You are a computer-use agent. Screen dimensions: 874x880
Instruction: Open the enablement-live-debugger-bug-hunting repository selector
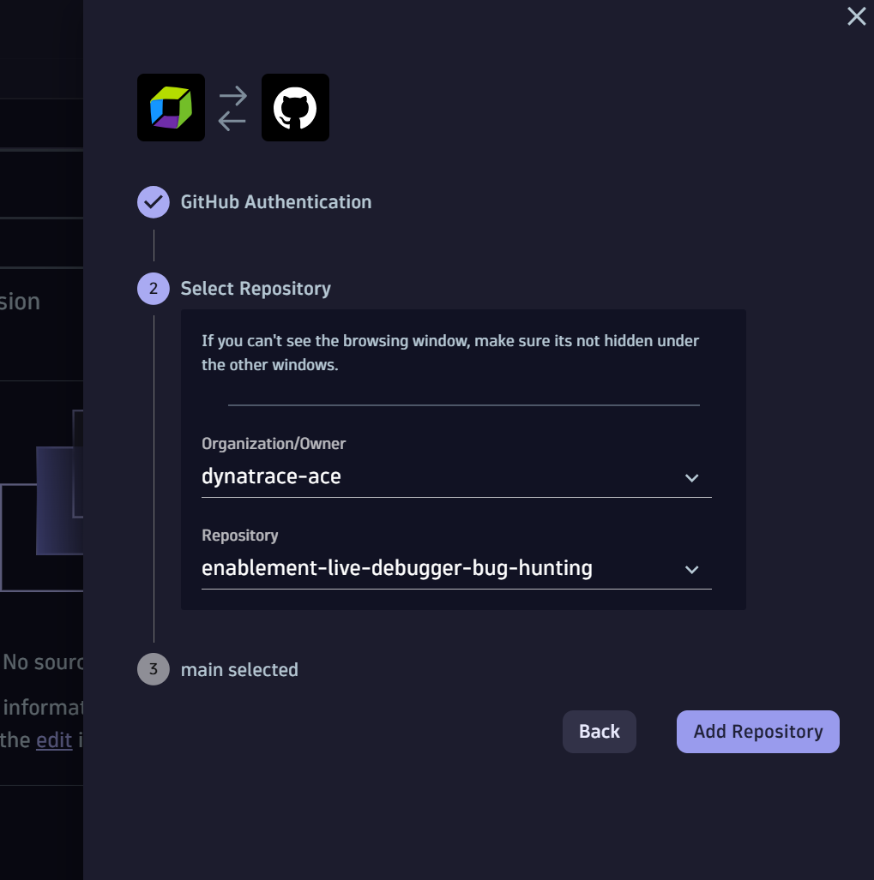click(429, 568)
